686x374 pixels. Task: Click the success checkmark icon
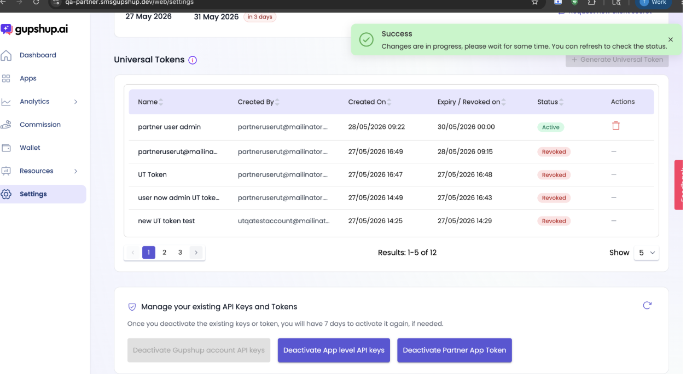click(x=366, y=40)
